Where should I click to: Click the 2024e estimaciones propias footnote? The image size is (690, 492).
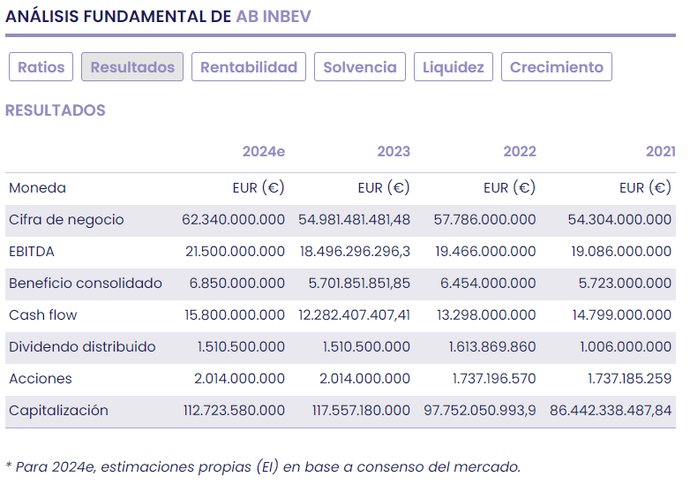[x=263, y=466]
